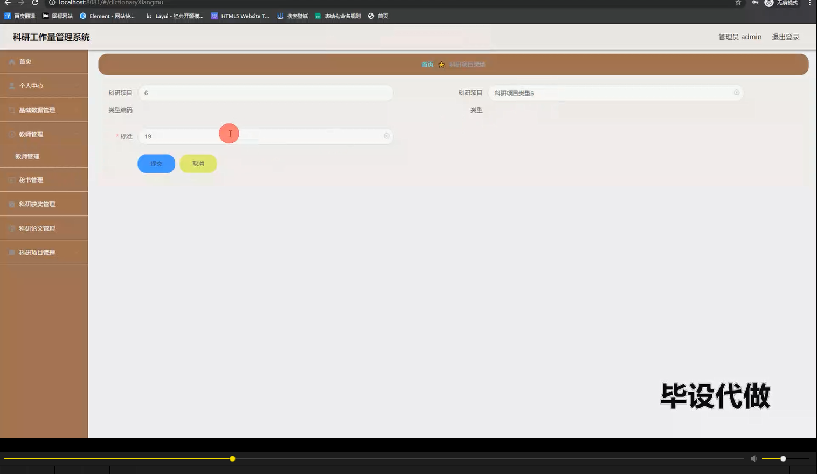Adjust the video volume slider
Screen dimensions: 817x474
[x=786, y=458]
